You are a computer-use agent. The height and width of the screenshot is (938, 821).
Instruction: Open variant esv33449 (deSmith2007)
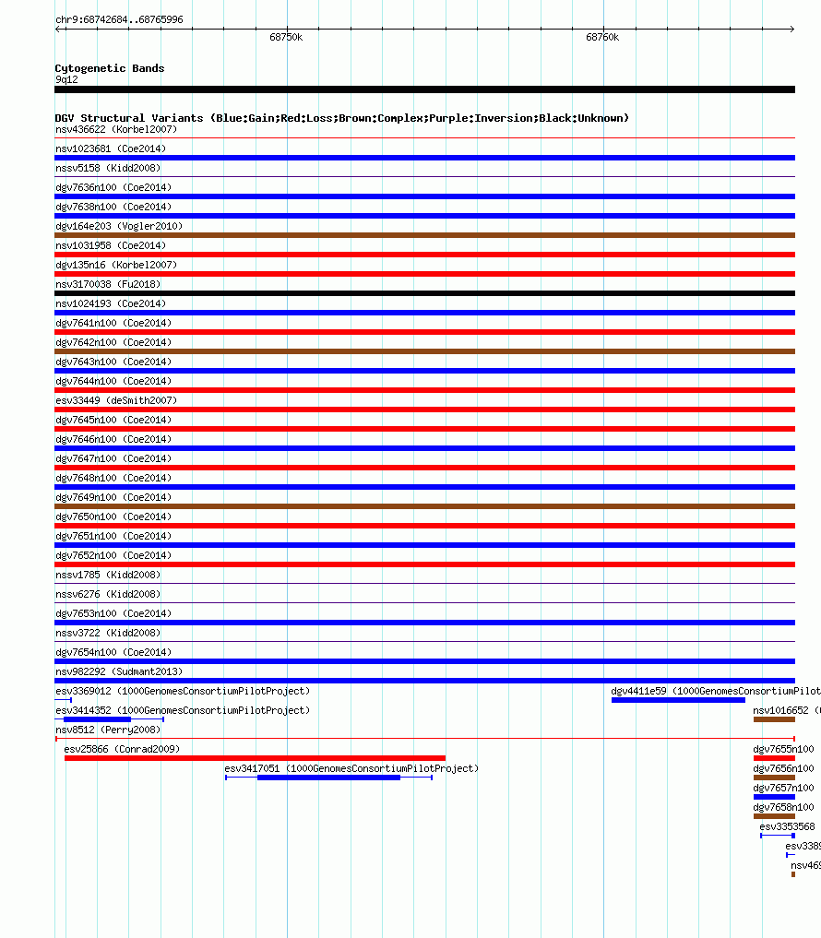[116, 400]
